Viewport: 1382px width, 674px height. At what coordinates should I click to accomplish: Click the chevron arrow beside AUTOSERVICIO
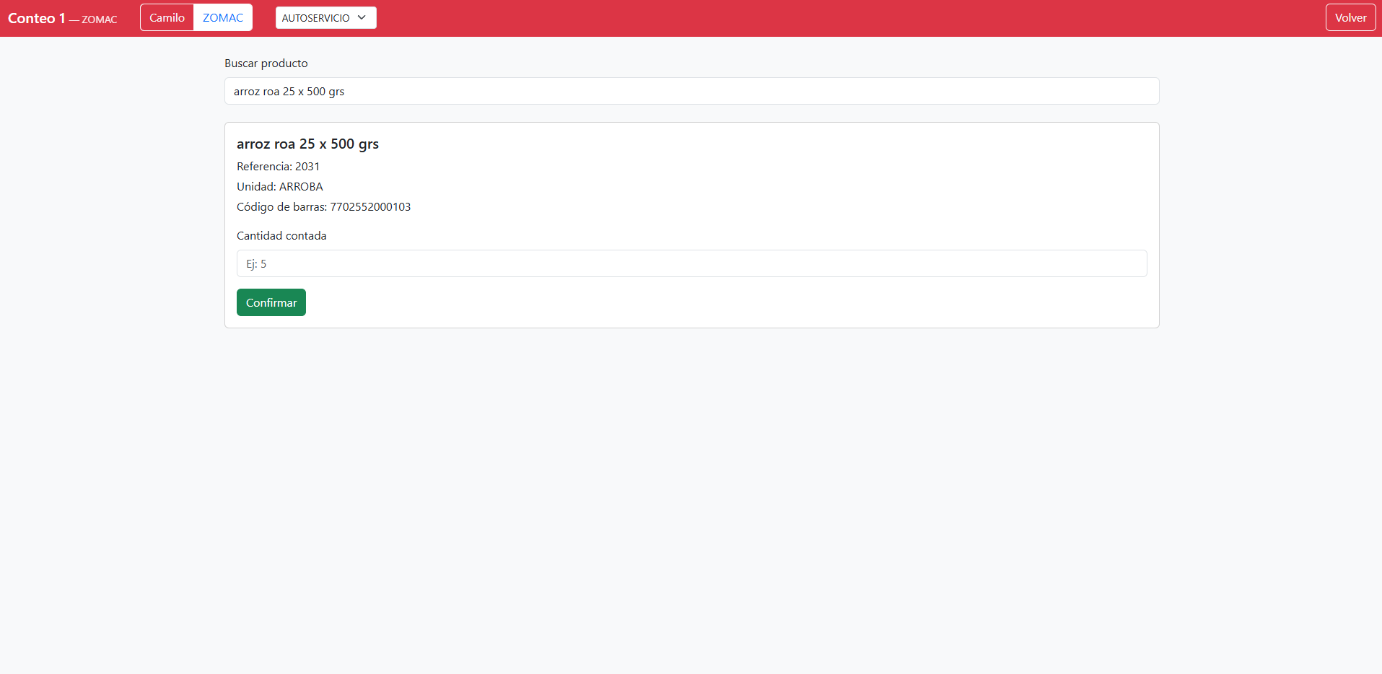coord(362,18)
